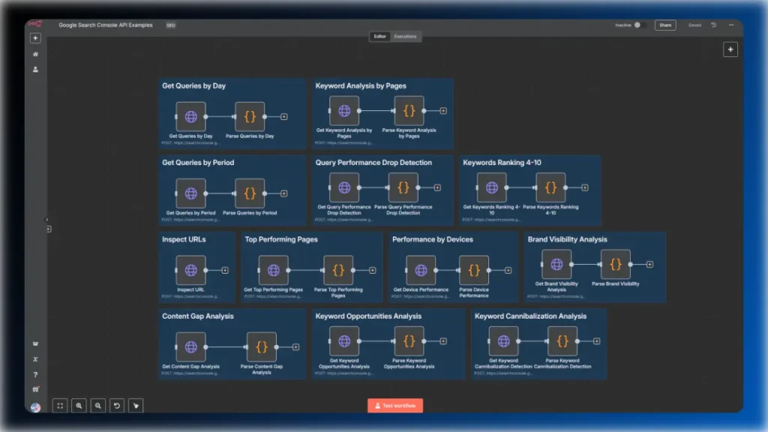Switch to the Editor tab
Viewport: 768px width, 432px height.
pos(380,36)
